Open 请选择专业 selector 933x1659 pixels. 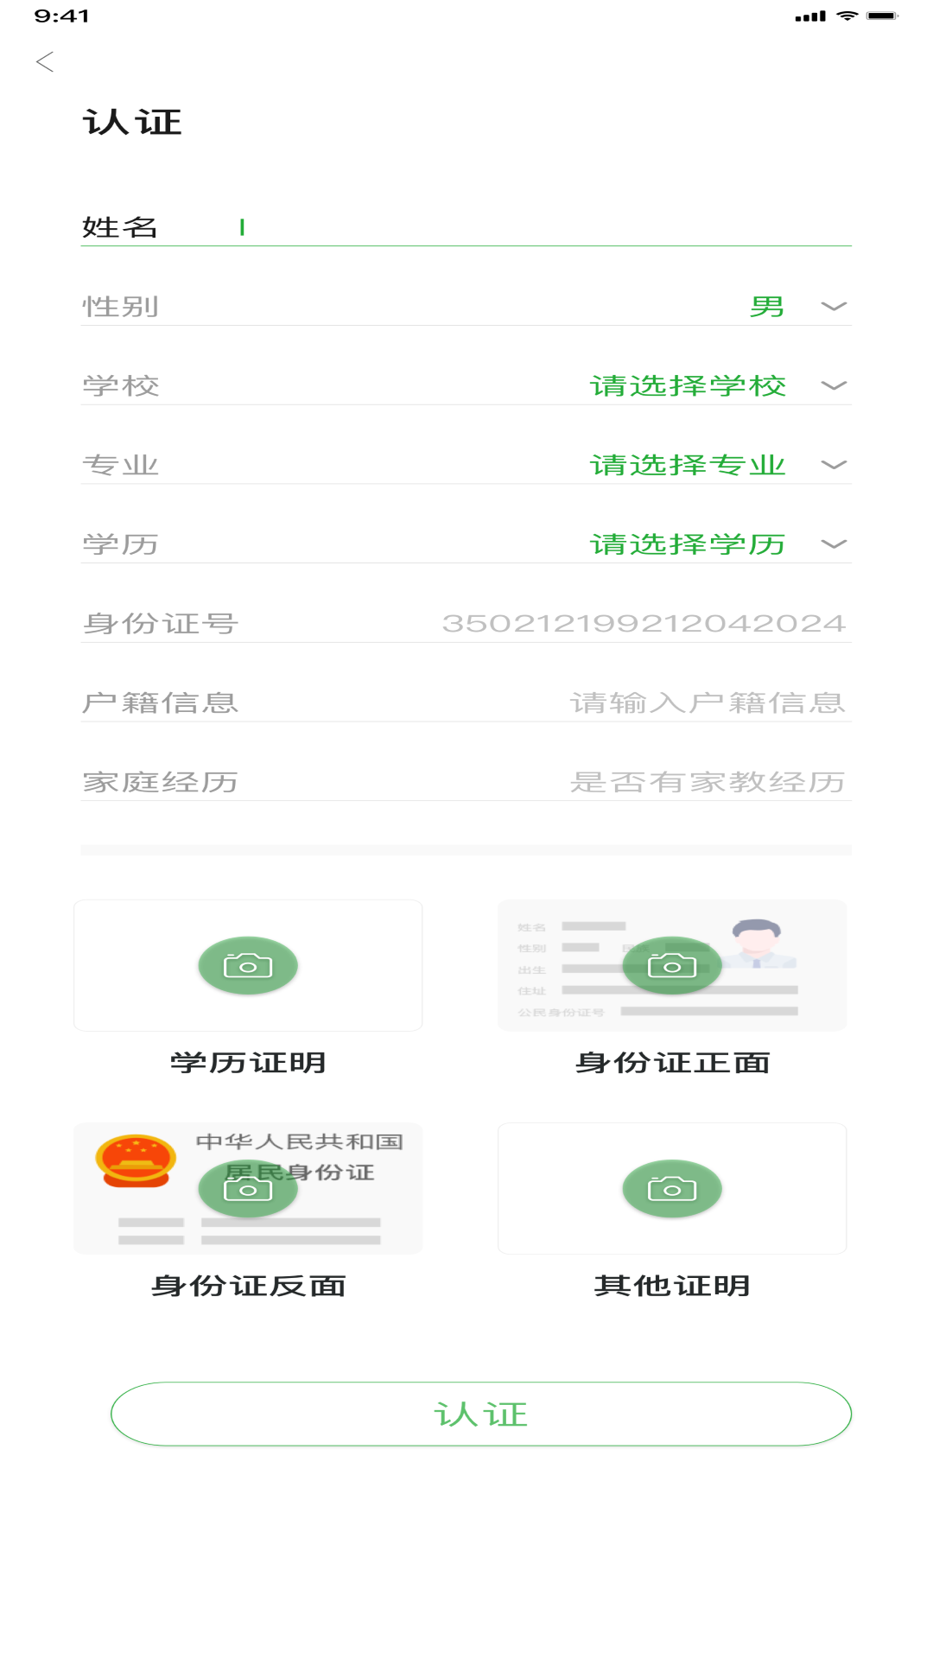pyautogui.click(x=688, y=465)
